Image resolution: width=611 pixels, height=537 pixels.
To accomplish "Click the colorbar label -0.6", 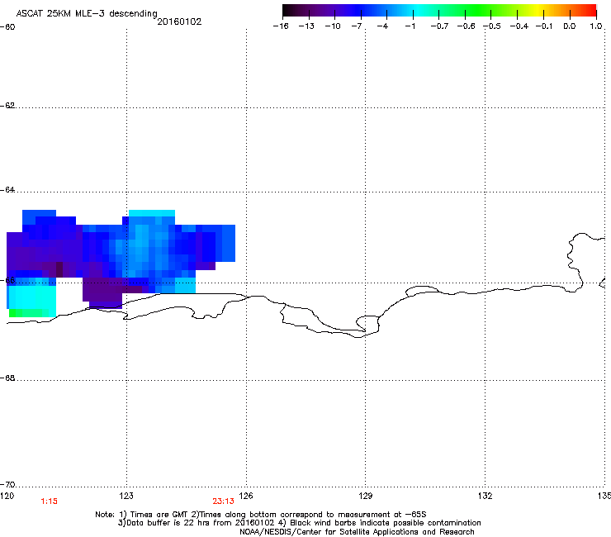I will coord(466,26).
